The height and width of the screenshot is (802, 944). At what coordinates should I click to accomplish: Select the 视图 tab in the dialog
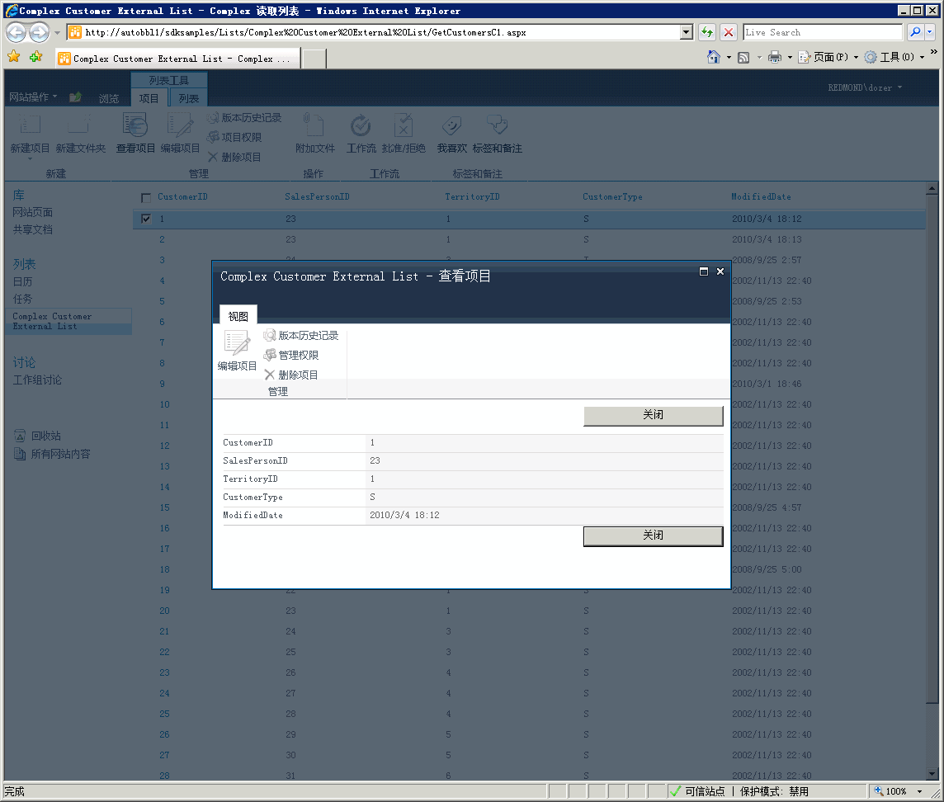(238, 316)
